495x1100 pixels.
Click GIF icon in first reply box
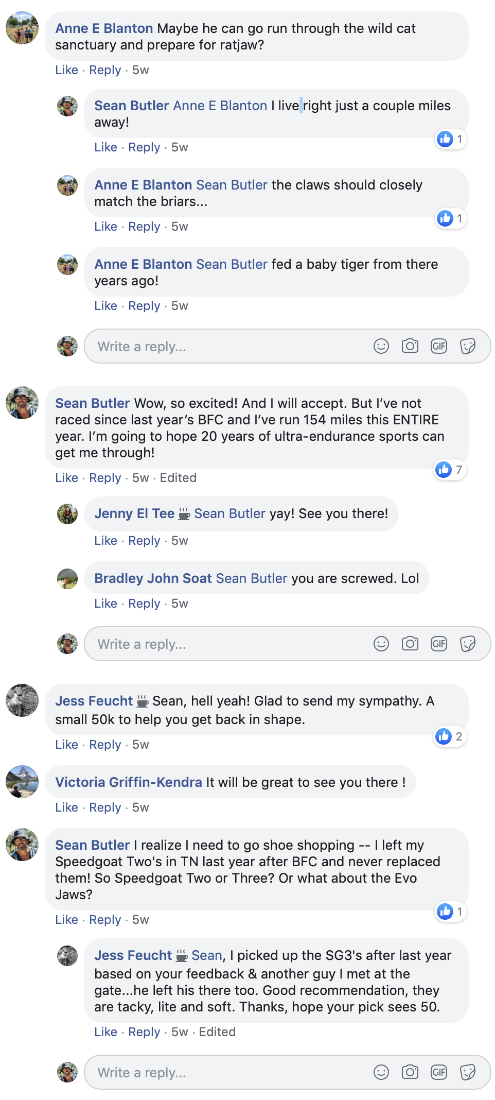pos(438,346)
